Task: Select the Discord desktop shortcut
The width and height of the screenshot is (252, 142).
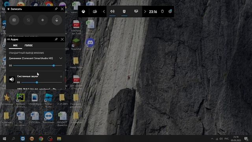Action: 90,44
